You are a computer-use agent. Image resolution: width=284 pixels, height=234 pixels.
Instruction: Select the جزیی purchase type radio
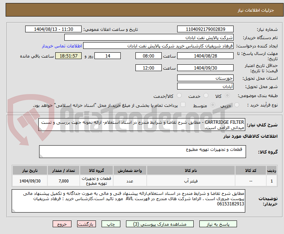click(x=237, y=105)
